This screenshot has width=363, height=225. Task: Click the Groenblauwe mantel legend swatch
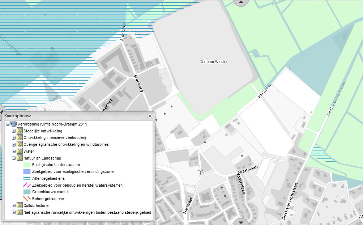pyautogui.click(x=27, y=192)
